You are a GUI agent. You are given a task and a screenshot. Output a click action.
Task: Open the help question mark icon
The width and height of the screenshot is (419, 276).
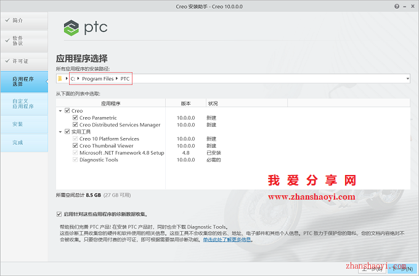(397, 6)
